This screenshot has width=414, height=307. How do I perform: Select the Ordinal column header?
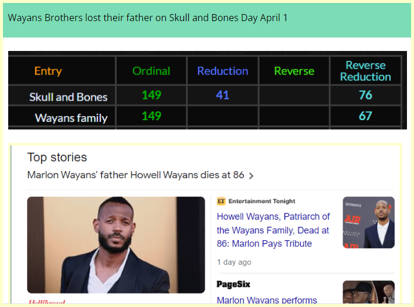point(151,71)
